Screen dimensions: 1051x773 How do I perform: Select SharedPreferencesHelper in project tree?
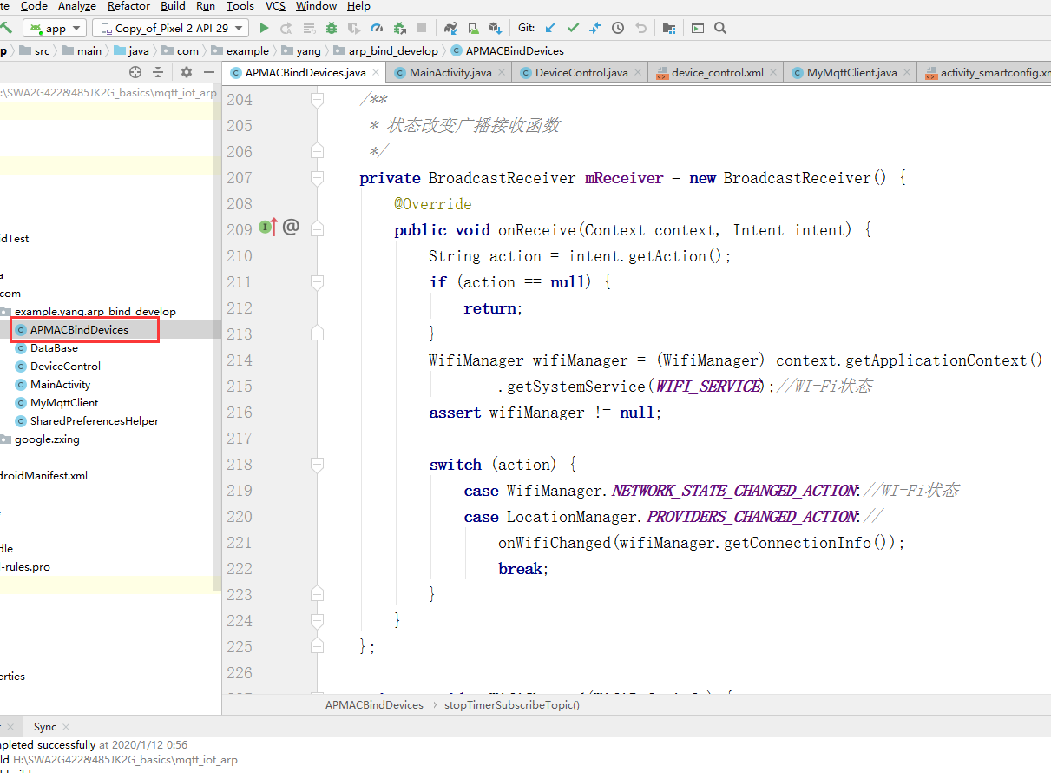(x=95, y=420)
